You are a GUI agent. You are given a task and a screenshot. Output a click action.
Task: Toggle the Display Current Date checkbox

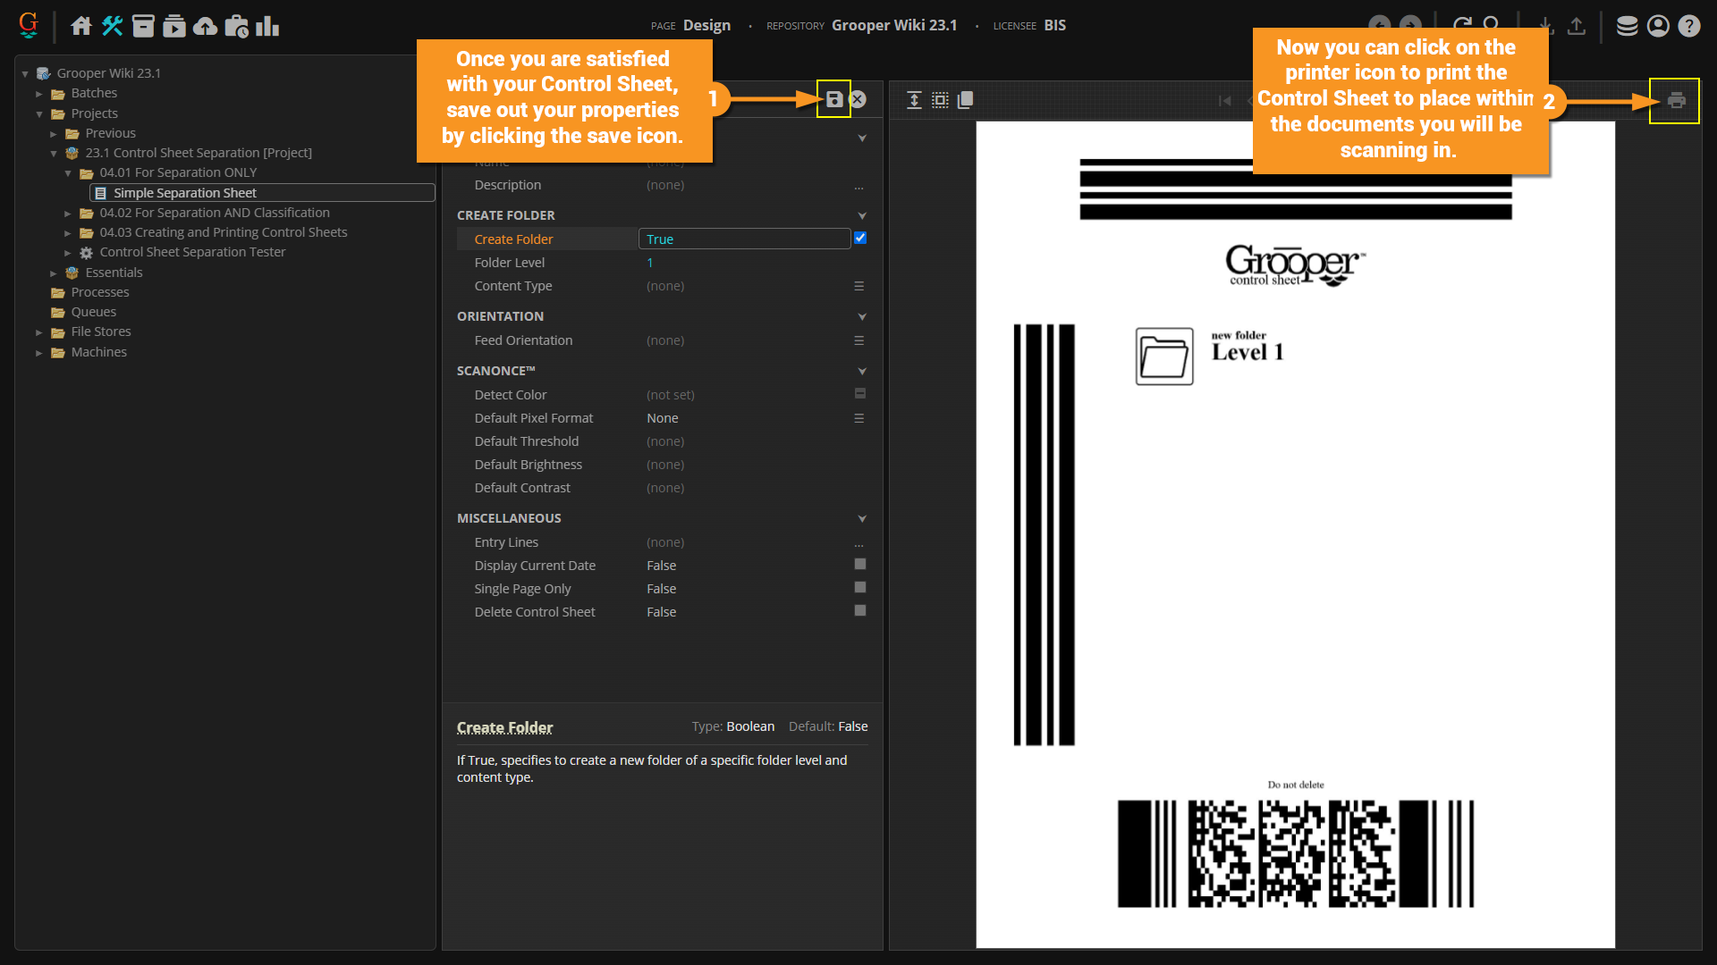pos(860,565)
